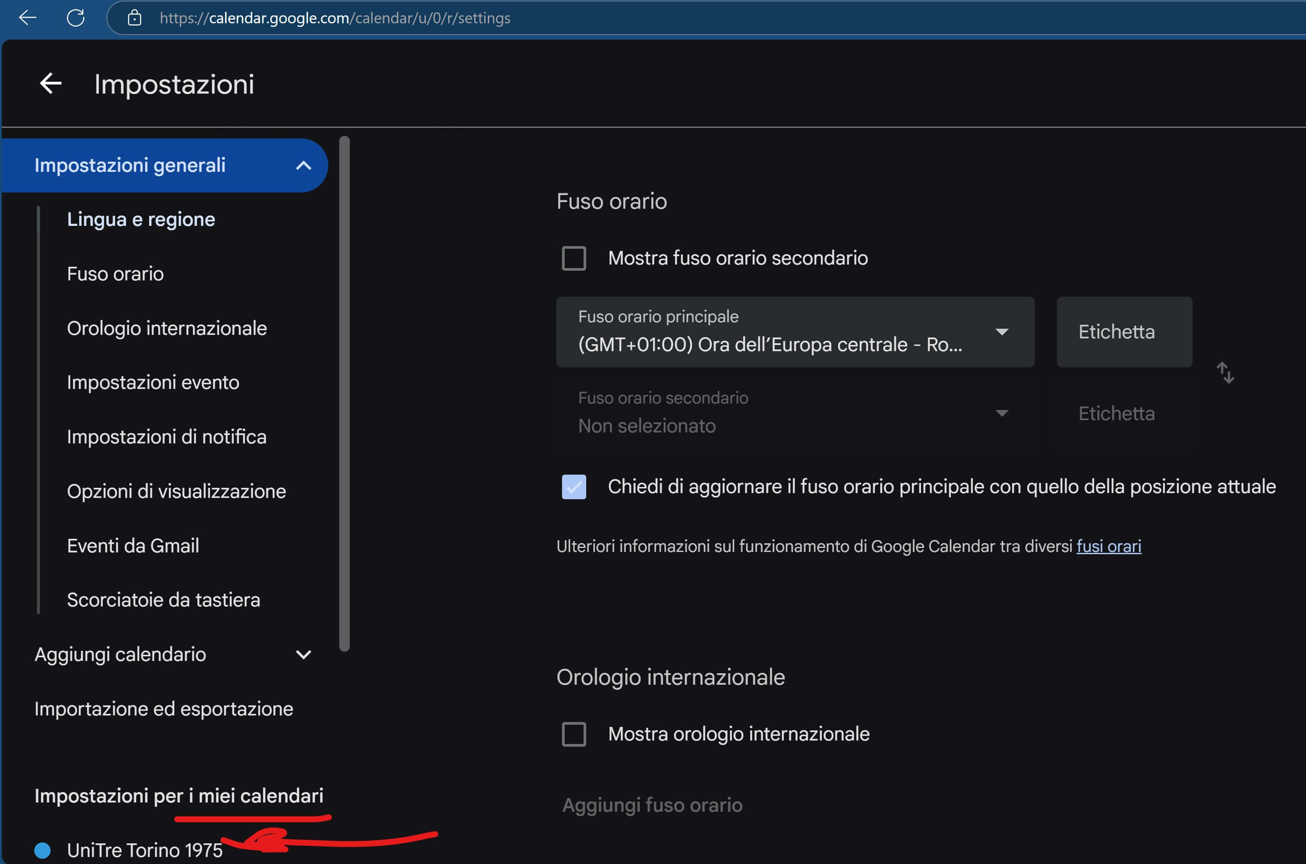
Task: Open Impostazioni di notifica section
Action: 167,437
